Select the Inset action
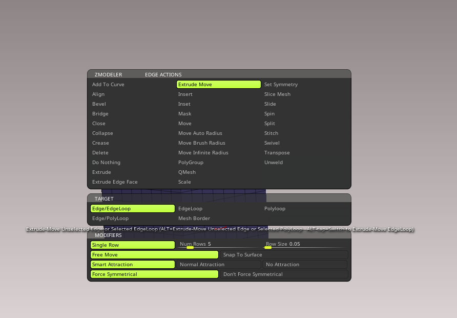Image resolution: width=457 pixels, height=318 pixels. coord(184,104)
